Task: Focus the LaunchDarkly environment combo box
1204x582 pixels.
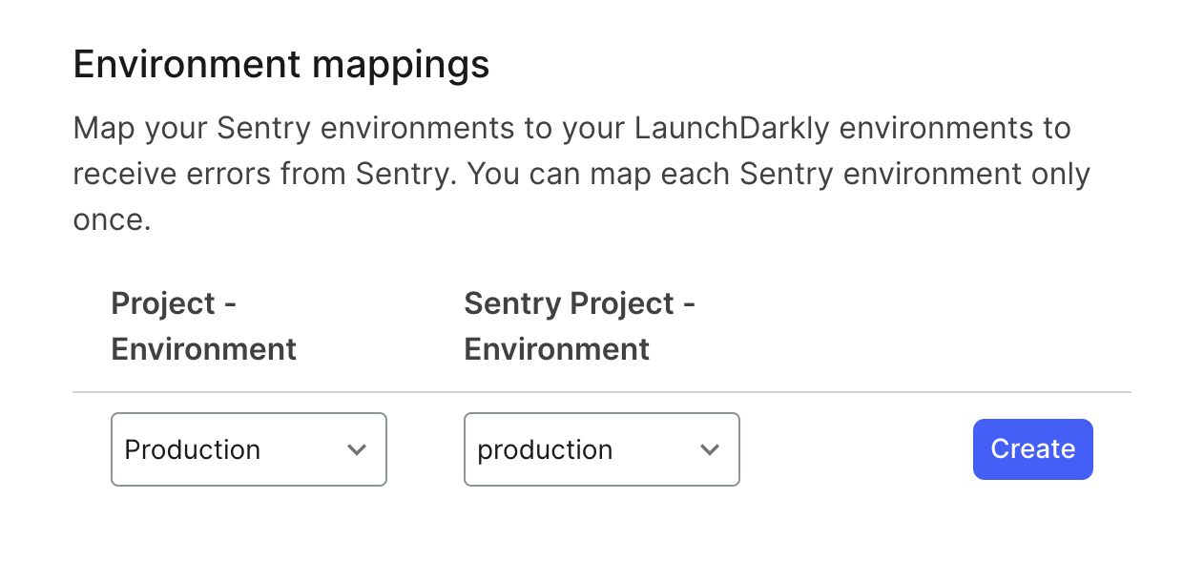Action: pyautogui.click(x=248, y=448)
